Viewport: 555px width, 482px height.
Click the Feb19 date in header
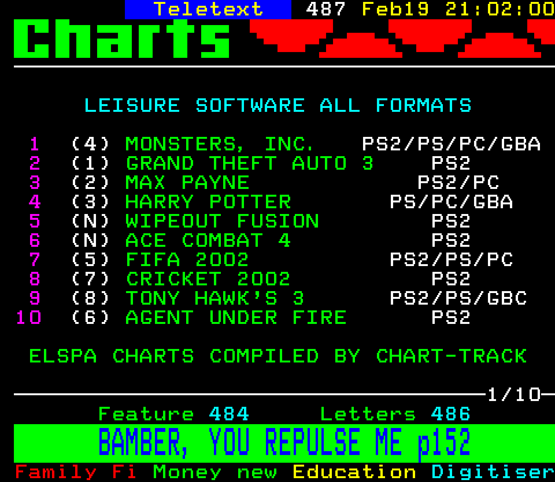point(395,9)
